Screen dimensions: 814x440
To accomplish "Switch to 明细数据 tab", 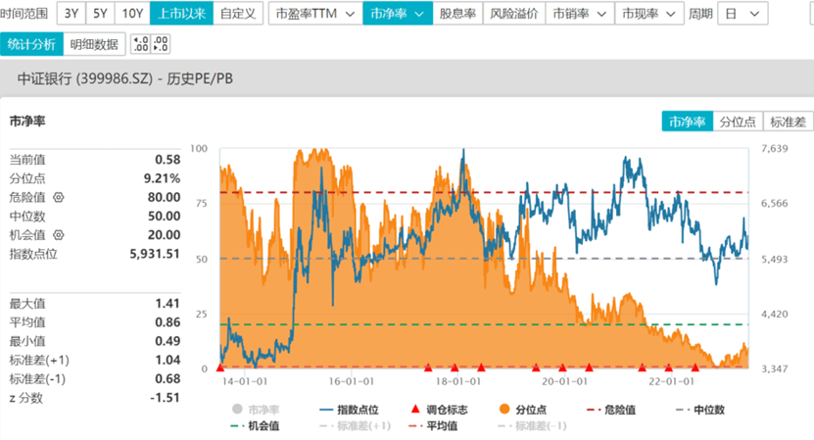I will point(94,44).
